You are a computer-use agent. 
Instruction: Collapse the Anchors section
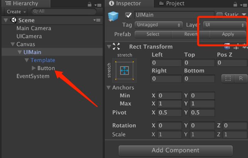(108, 88)
